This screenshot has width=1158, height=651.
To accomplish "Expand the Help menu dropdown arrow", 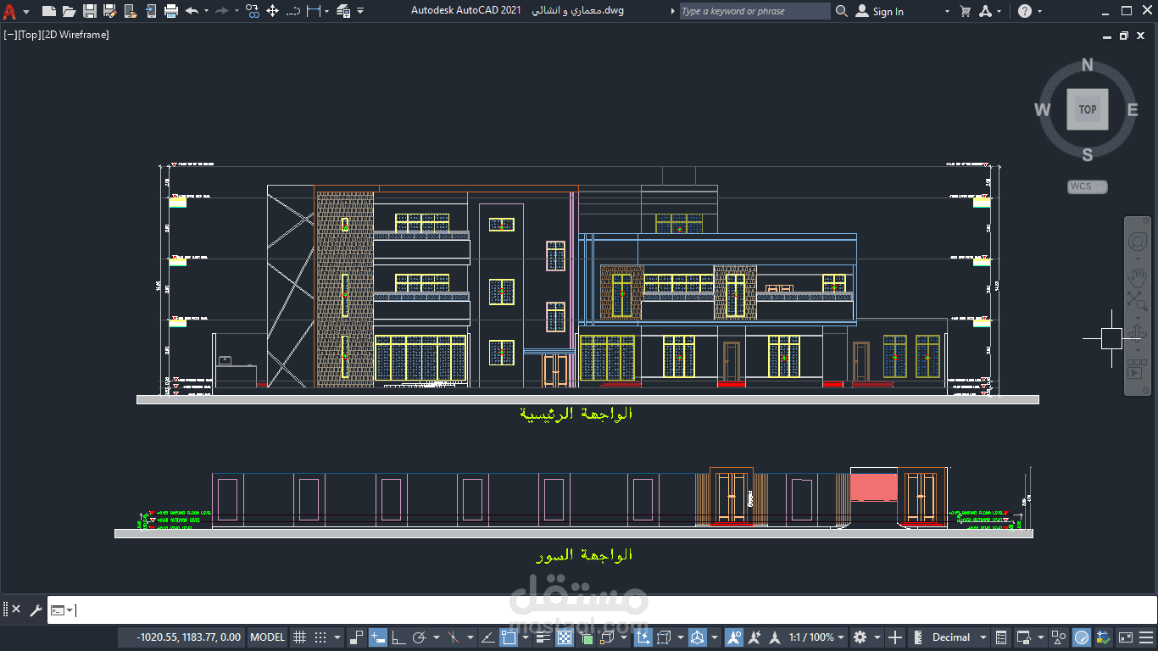I will [1039, 12].
